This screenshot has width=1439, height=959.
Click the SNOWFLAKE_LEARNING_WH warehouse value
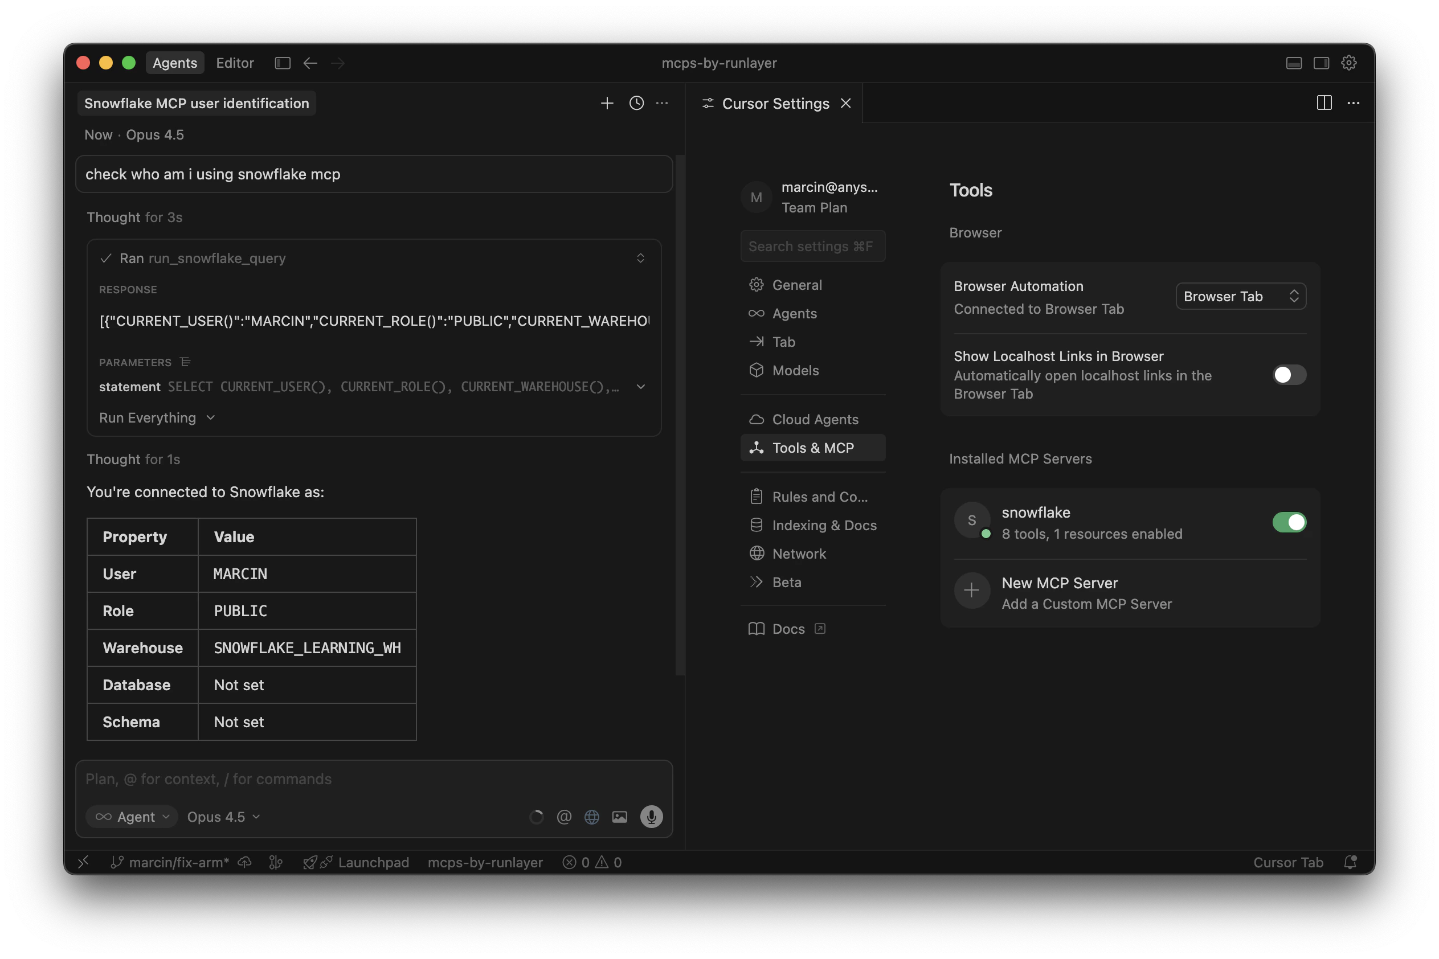click(x=307, y=647)
